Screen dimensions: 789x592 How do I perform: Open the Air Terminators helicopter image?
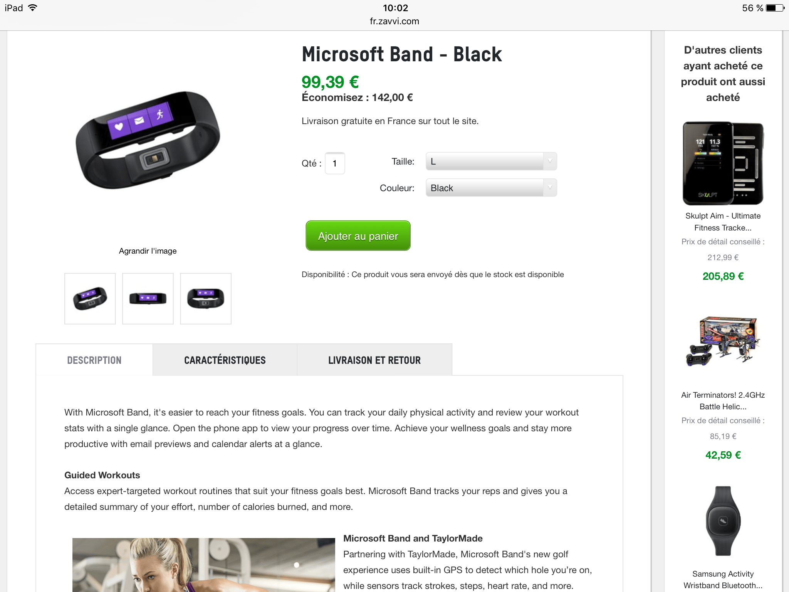click(723, 341)
